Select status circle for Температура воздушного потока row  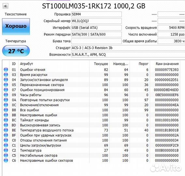click(6, 130)
